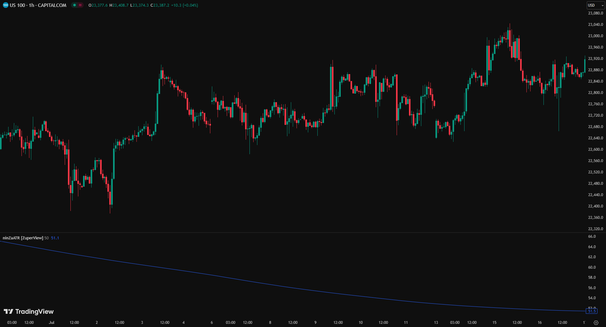The width and height of the screenshot is (606, 327).
Task: Click the closing price value in OHLC legend
Action: [161, 5]
